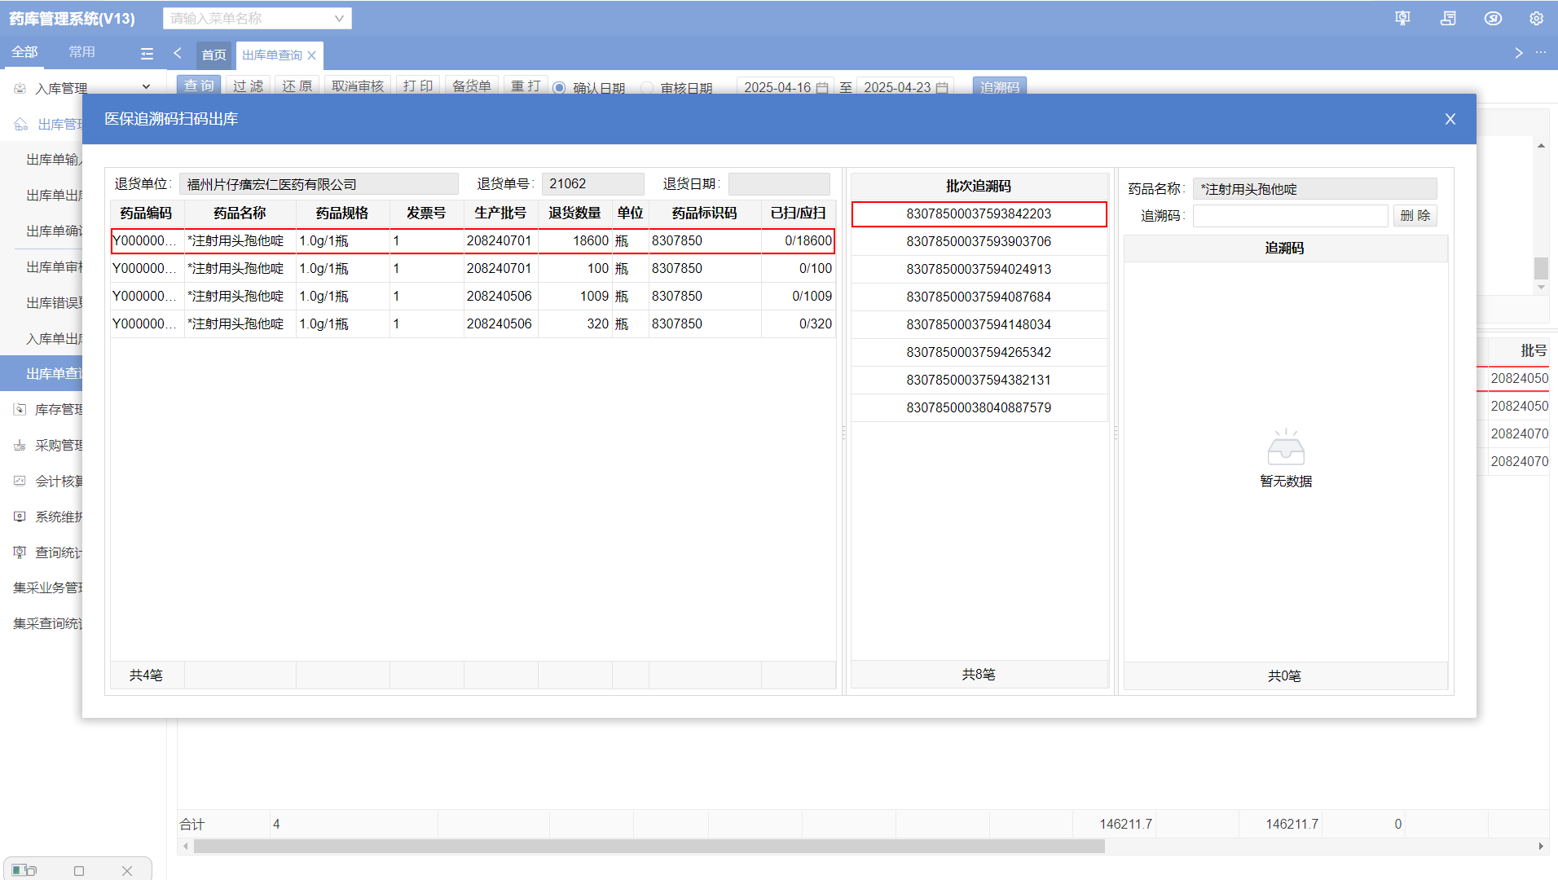Expand the 入库管理 menu chevron
This screenshot has height=880, width=1558.
(146, 87)
